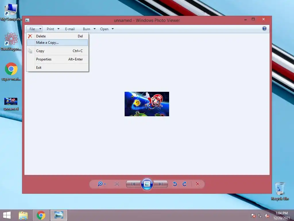This screenshot has height=221, width=294.
Task: Click the Photo Viewer title bar icon
Action: point(27,20)
